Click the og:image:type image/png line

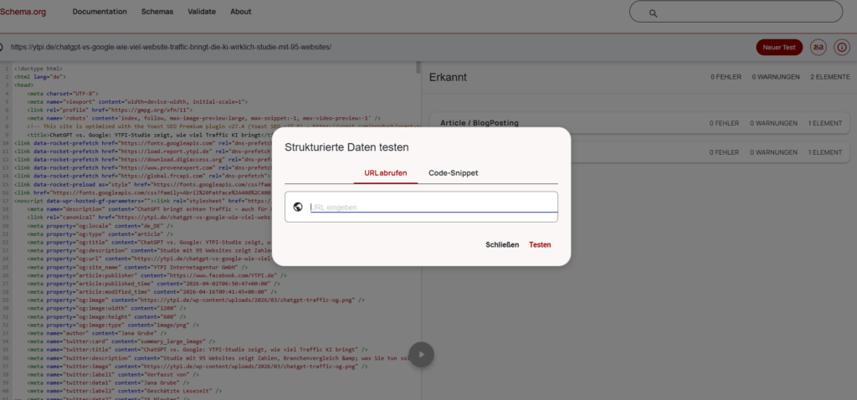tap(115, 325)
